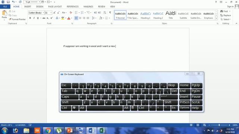Click the Format Painter tool
The image size is (239, 134).
point(17,19)
